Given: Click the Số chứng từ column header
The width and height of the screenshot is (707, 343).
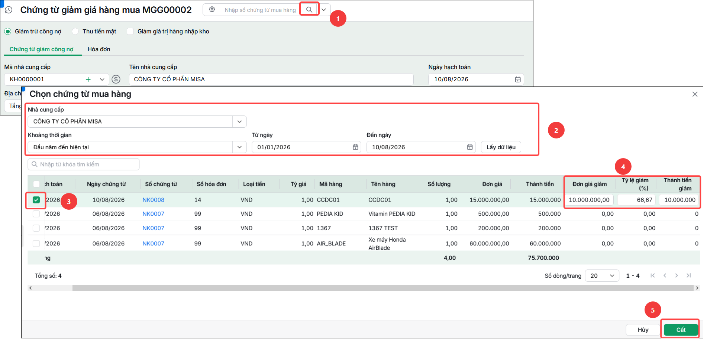Looking at the screenshot, I should tap(161, 184).
